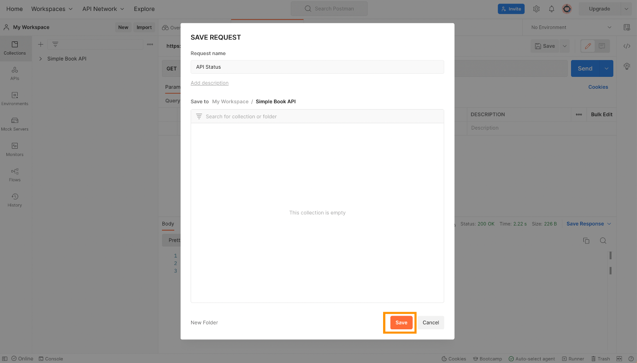This screenshot has height=363, width=637.
Task: Click the lightbulb info icon
Action: coord(627,66)
